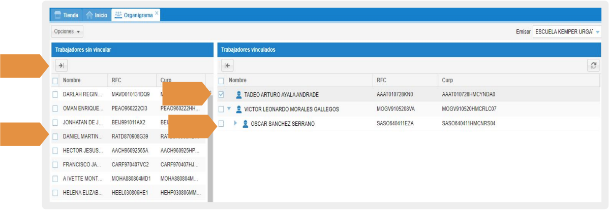Refresh the Trabajadores vinculados list
Viewport: 609px width, 211px height.
[593, 65]
